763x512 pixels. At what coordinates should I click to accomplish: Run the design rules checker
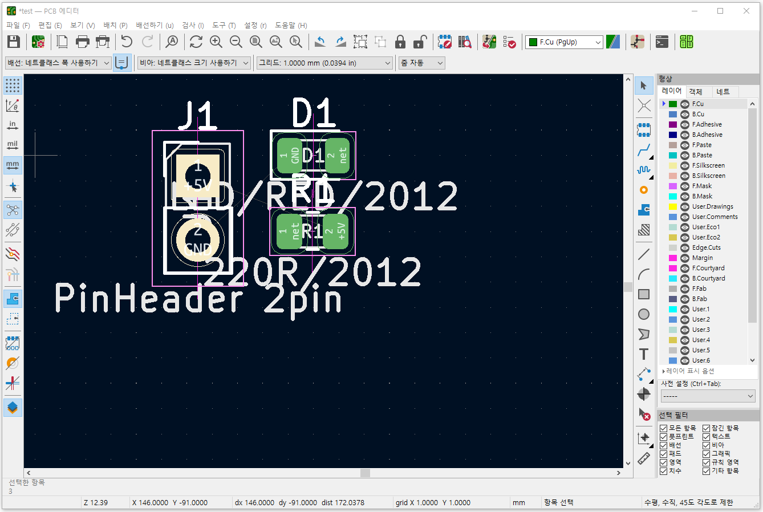(510, 42)
